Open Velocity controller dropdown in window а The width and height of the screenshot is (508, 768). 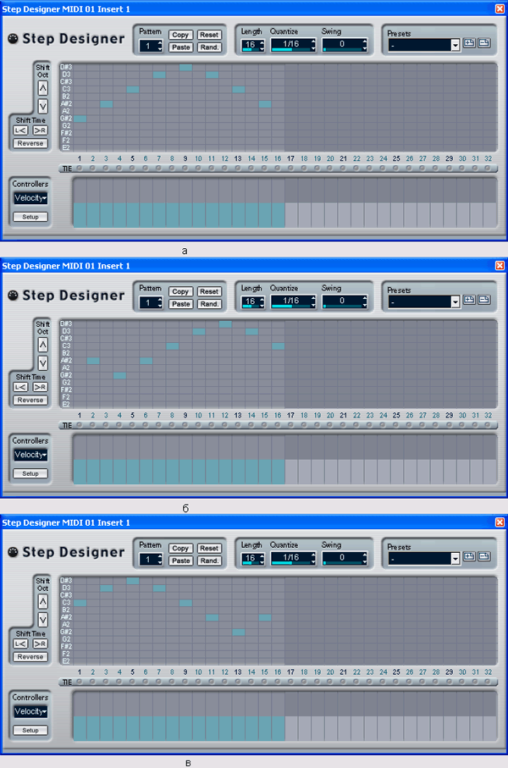[30, 198]
